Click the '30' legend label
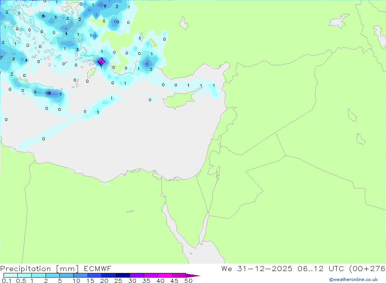Screen dimensions: 386x283 click(132, 281)
